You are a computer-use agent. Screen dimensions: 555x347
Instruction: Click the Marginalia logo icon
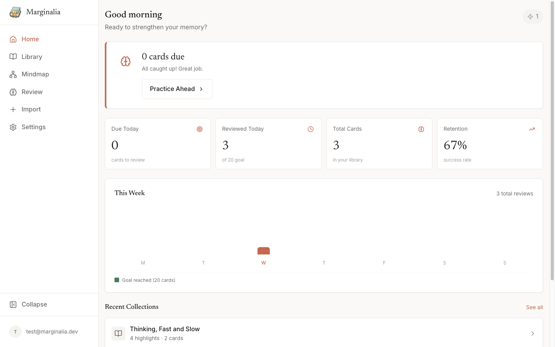point(15,12)
